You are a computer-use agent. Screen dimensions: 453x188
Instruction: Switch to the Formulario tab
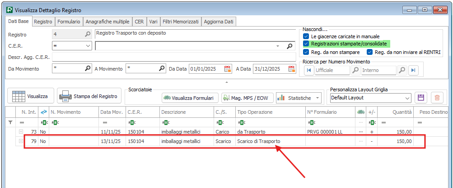pyautogui.click(x=69, y=22)
